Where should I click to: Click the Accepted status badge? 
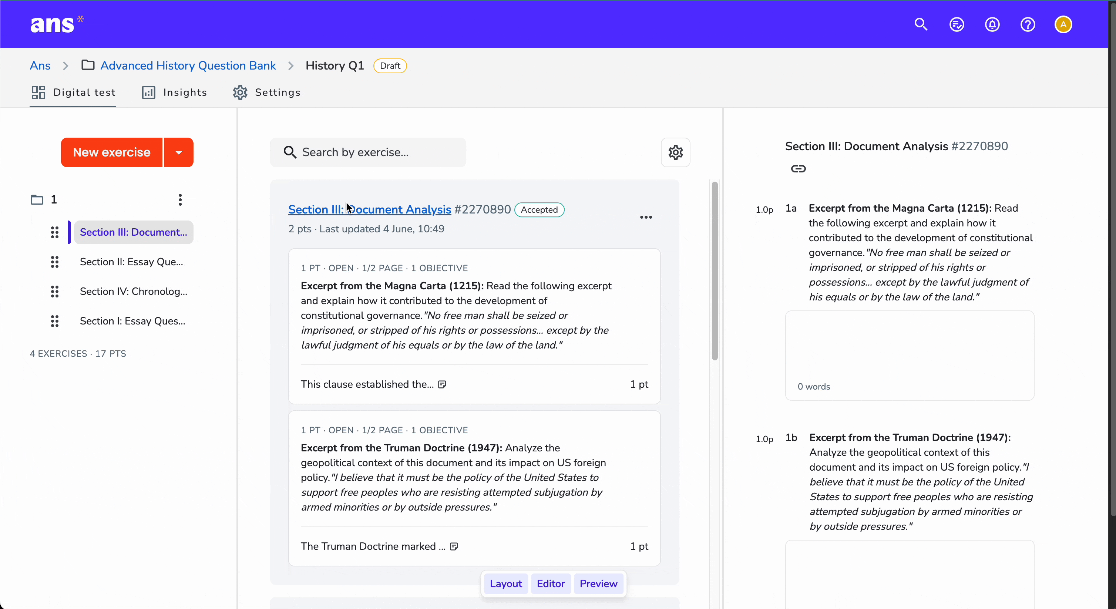point(539,210)
